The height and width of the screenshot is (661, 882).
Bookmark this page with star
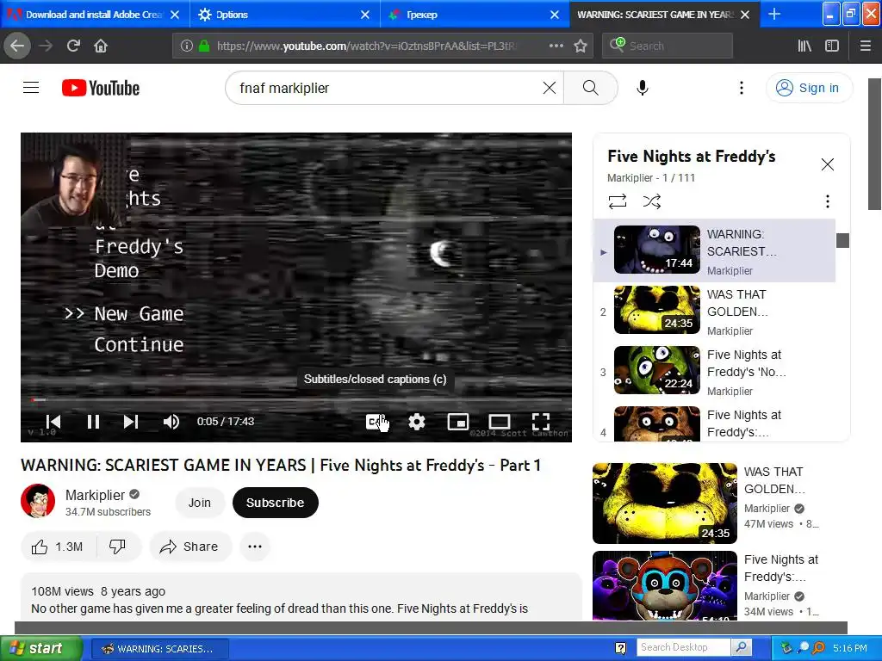[x=581, y=46]
